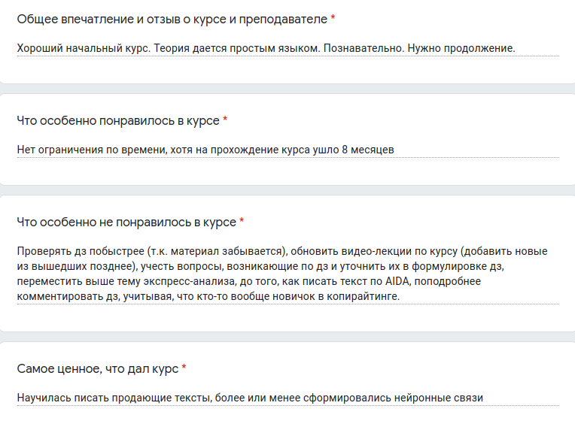
Task: Select the question title "Что особенно понравилось в курсе"
Action: [118, 120]
